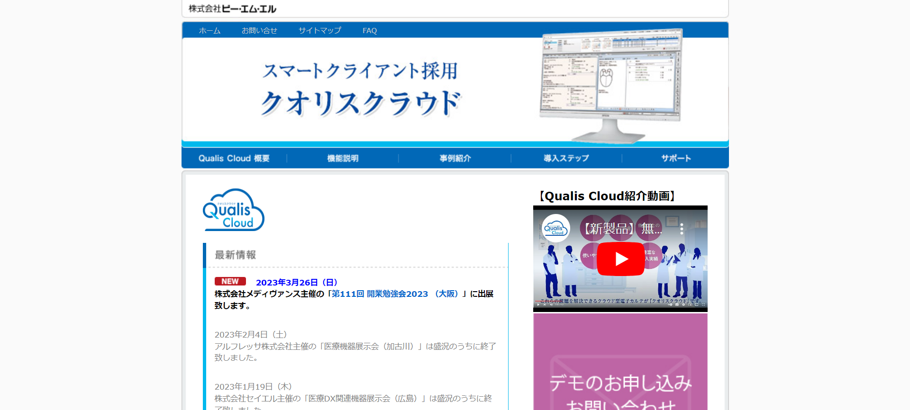
Task: Switch to the 事例紹介 tab
Action: pos(455,158)
